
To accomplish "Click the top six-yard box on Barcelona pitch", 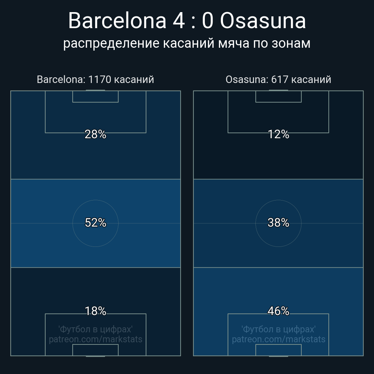I will 95,97.
